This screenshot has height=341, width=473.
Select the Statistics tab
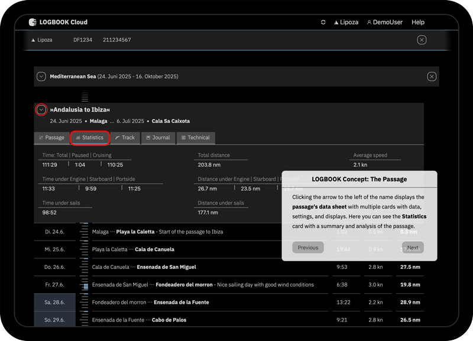tap(89, 138)
